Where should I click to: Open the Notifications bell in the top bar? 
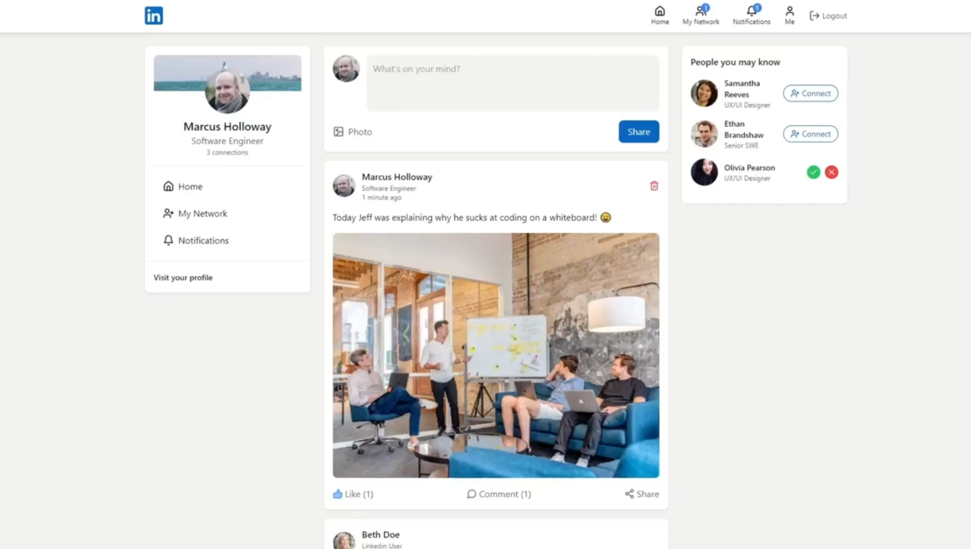751,15
